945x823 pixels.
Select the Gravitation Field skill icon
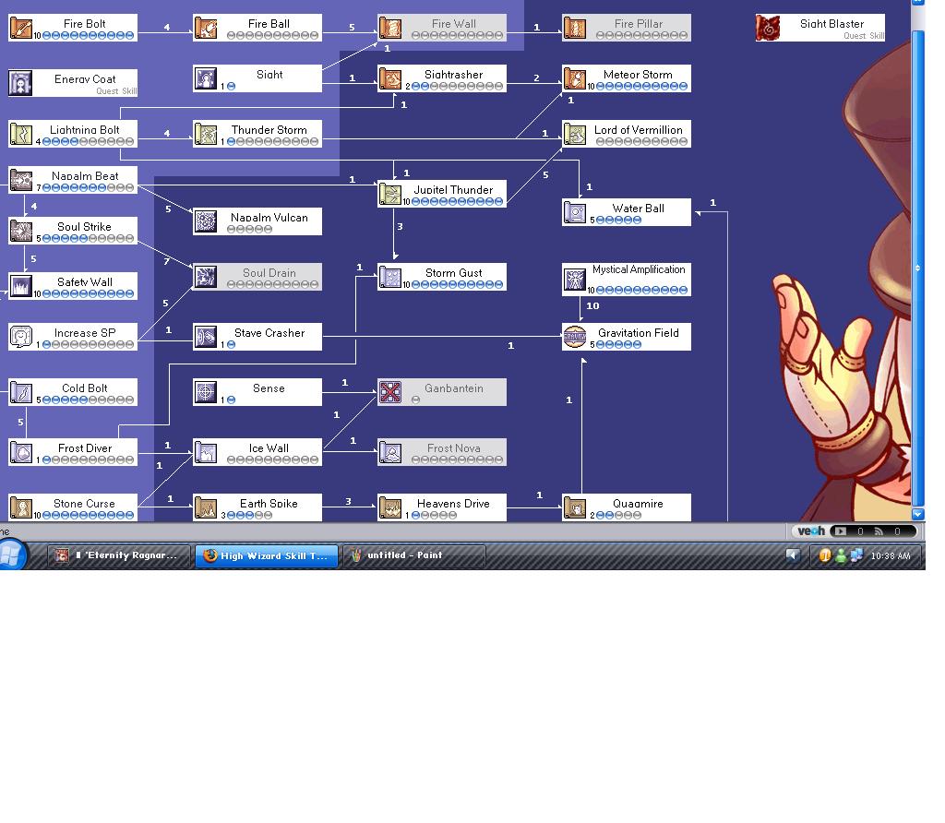tap(574, 337)
